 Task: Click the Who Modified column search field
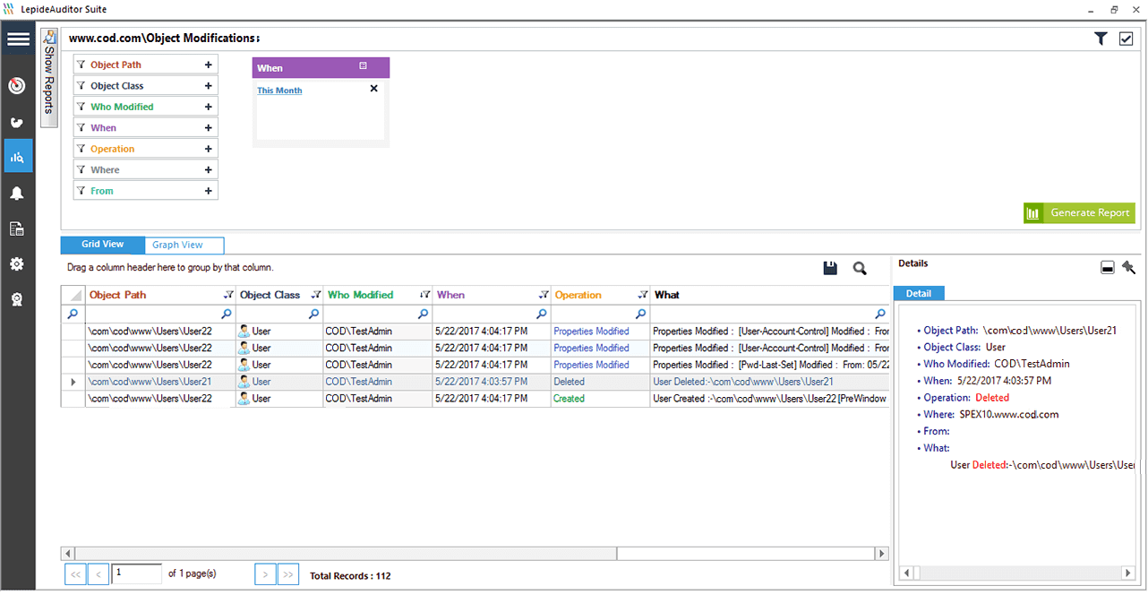[x=377, y=314]
